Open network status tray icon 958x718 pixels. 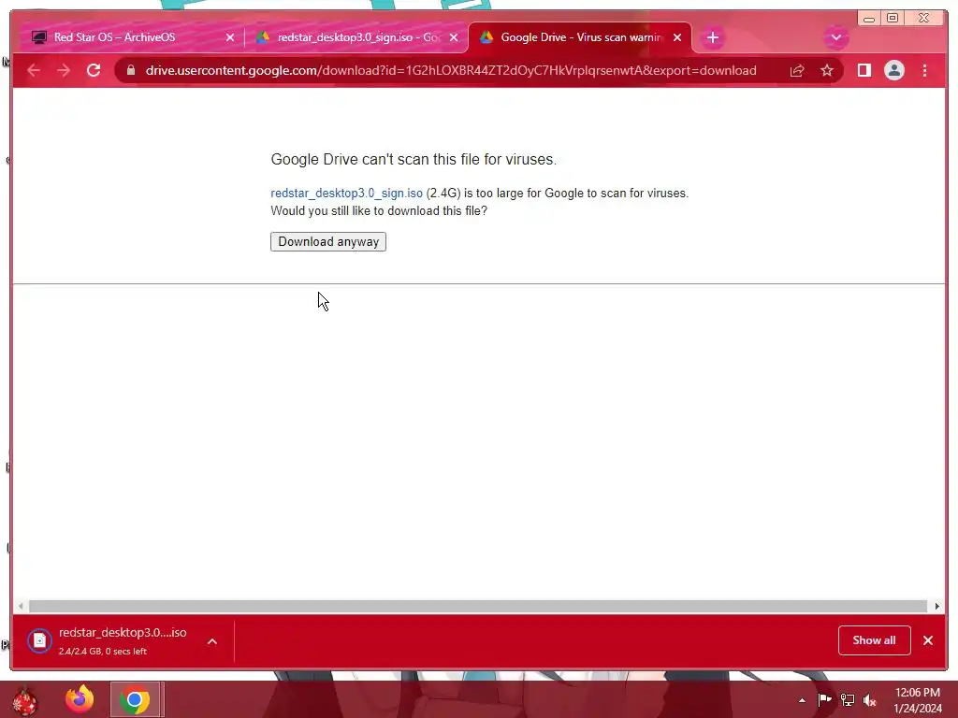pos(848,699)
